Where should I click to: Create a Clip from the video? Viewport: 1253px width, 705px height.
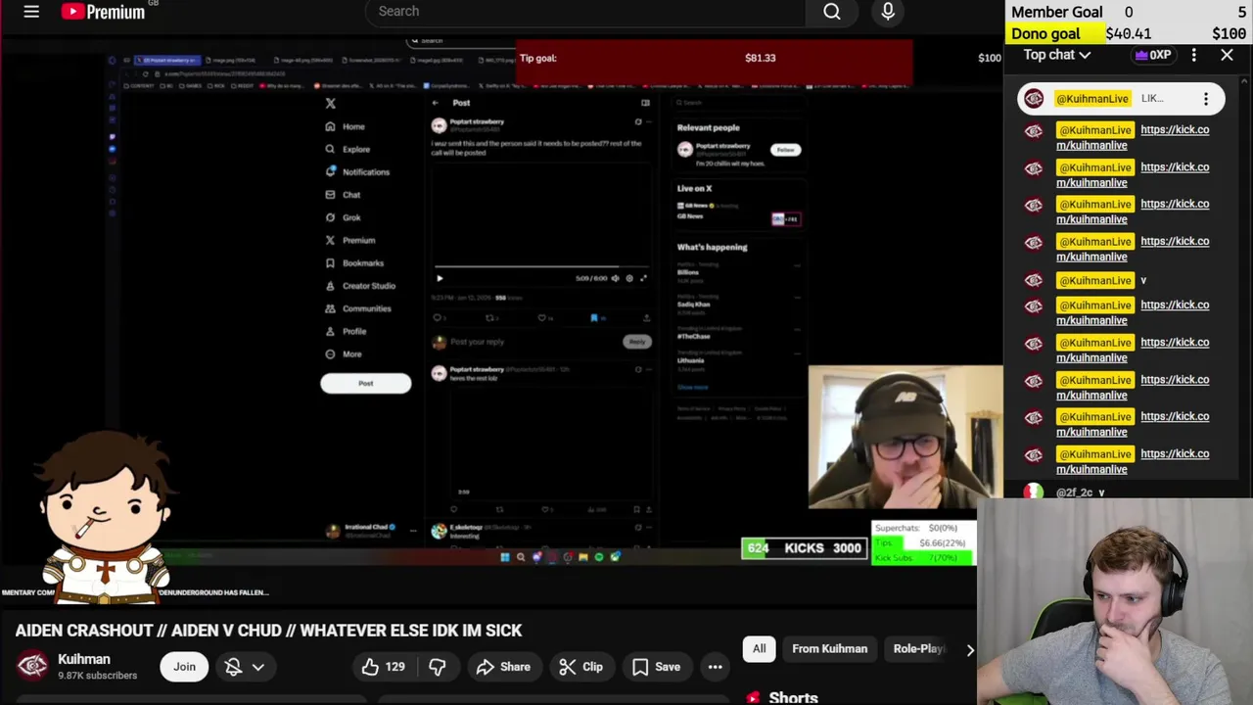click(580, 667)
